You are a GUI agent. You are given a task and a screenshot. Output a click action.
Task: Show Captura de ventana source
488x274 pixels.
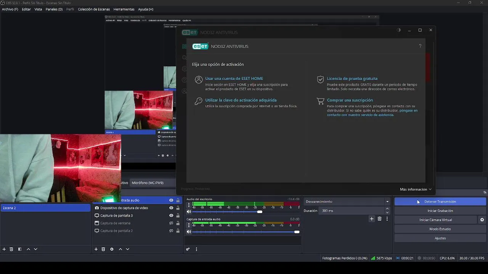(171, 223)
